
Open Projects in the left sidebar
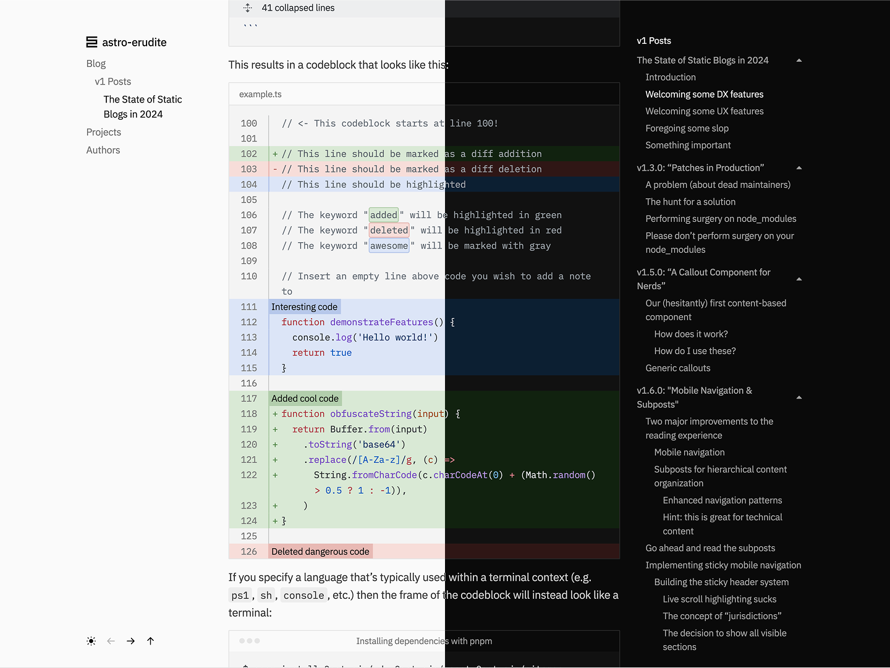pos(104,132)
